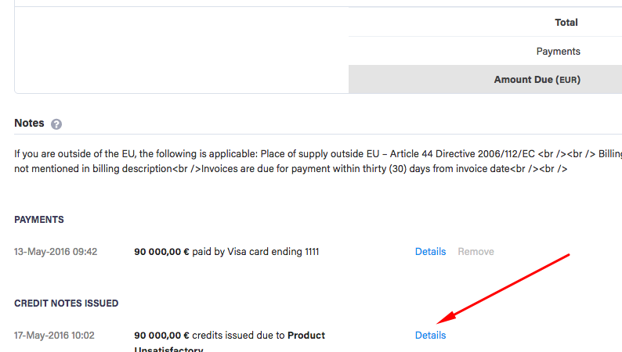Viewport: 622px width, 352px height.
Task: Select the Amount Due (EUR) row
Action: pyautogui.click(x=485, y=79)
